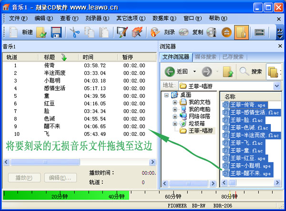Save project with floppy disk icon

pos(56,32)
